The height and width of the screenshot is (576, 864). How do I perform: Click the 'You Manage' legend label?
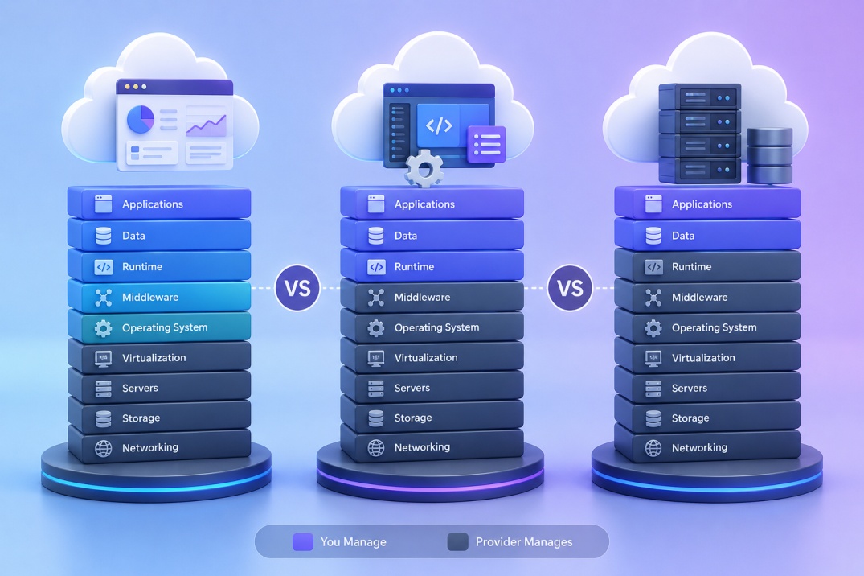[353, 541]
